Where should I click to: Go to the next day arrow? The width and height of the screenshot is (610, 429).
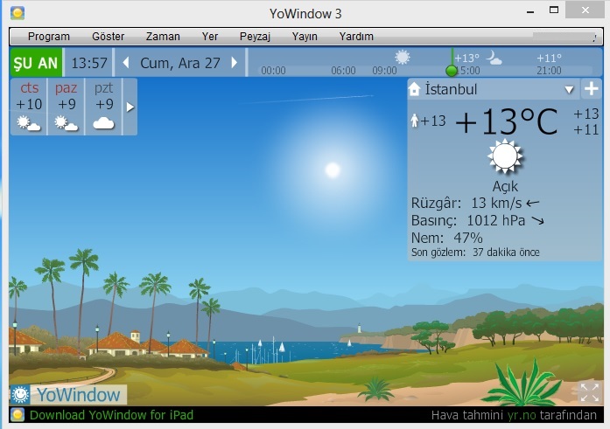[x=234, y=63]
